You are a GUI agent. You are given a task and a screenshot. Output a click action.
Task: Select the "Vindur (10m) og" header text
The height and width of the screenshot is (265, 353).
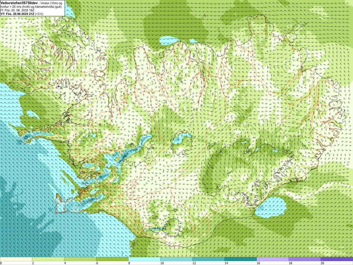coord(51,3)
